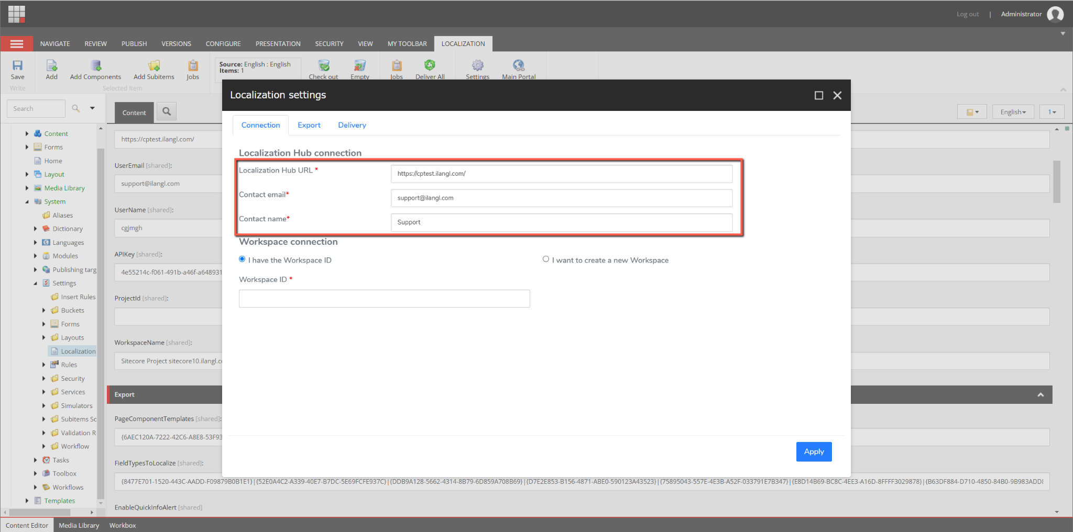Maximize the Localization settings dialog
This screenshot has height=532, width=1073.
[x=819, y=95]
